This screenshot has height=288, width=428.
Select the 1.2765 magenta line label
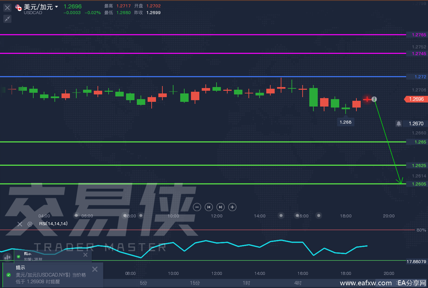click(x=417, y=35)
